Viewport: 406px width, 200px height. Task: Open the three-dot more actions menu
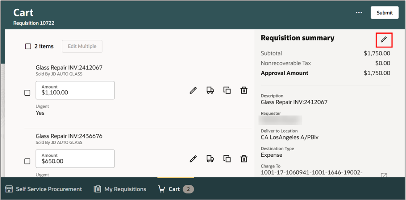(359, 13)
